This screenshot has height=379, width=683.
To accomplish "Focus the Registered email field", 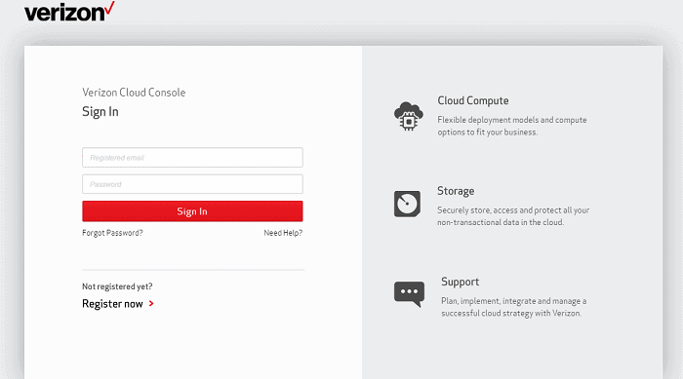I will pyautogui.click(x=192, y=157).
